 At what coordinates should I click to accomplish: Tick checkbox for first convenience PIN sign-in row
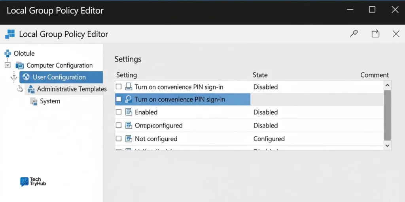pos(119,87)
